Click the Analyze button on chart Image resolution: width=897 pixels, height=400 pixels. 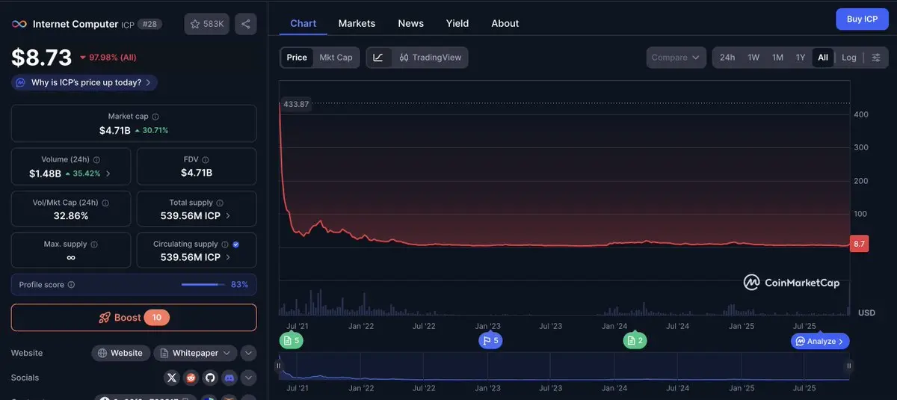(x=820, y=341)
